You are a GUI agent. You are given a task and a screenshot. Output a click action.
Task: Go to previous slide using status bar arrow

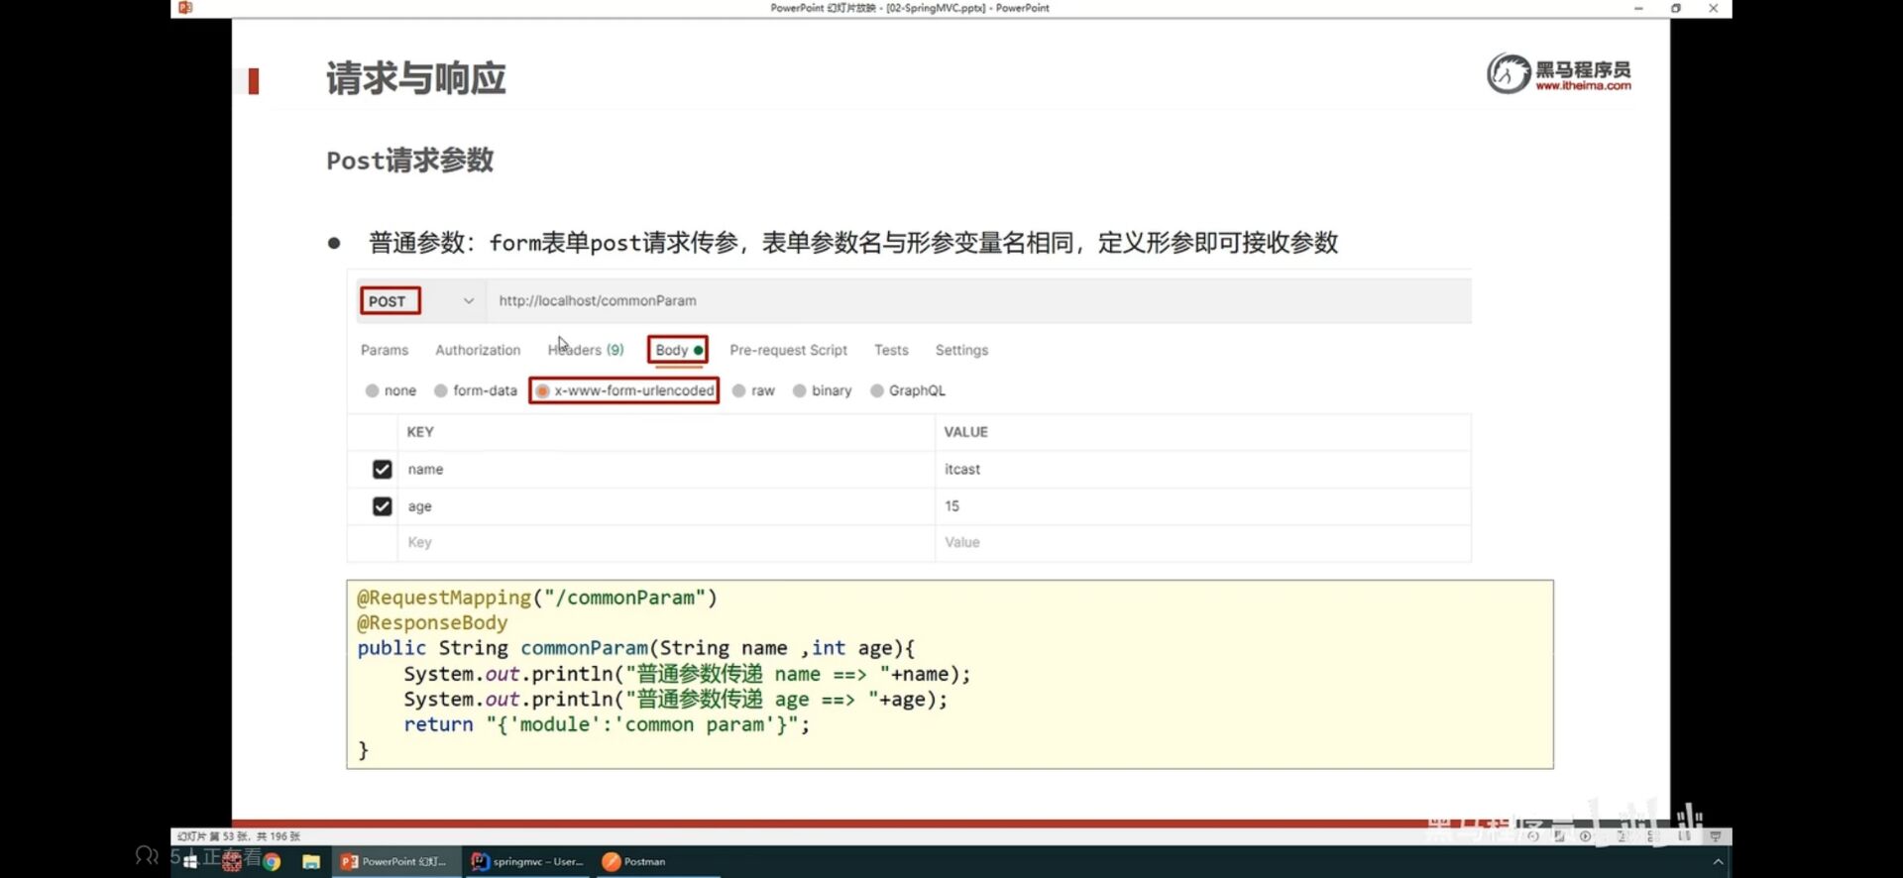(1533, 836)
